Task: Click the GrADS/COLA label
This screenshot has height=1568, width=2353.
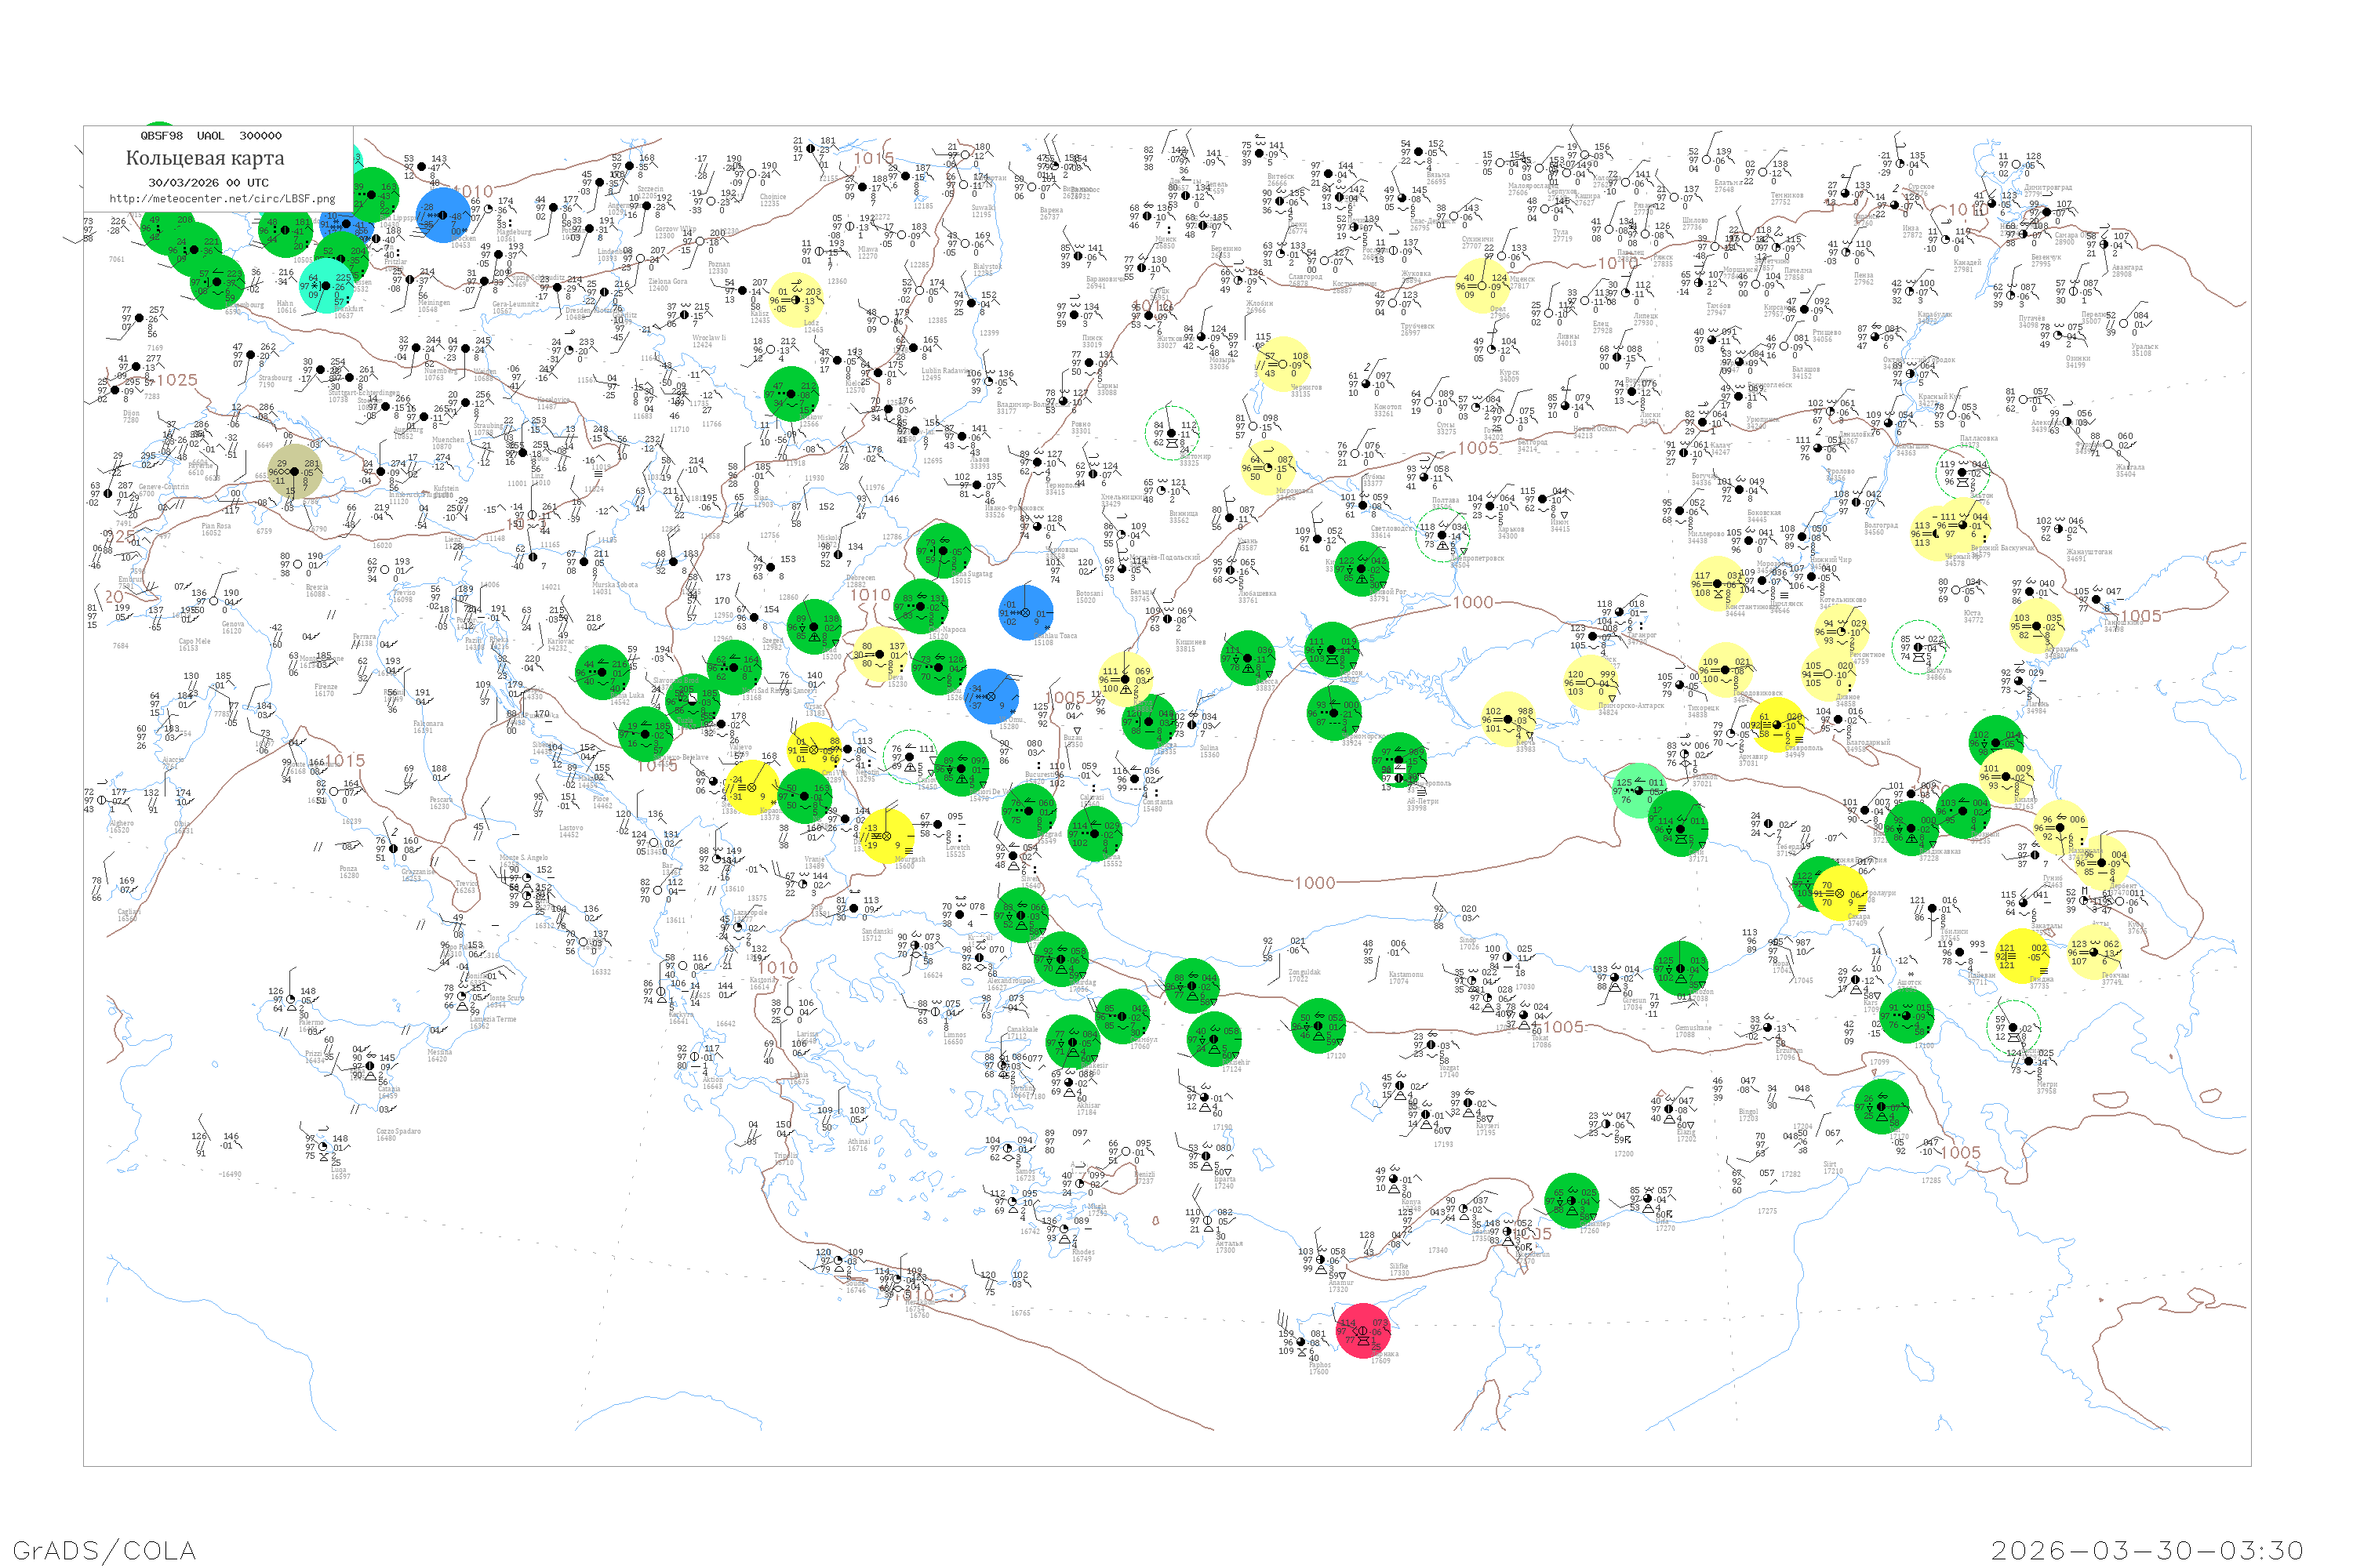Action: click(x=104, y=1549)
